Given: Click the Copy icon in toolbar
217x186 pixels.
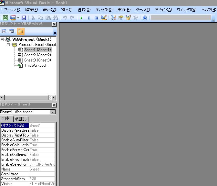Looking at the screenshot, I should (40, 18).
